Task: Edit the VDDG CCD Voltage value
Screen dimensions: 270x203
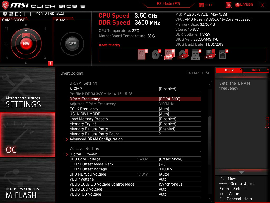Action: [135, 189]
